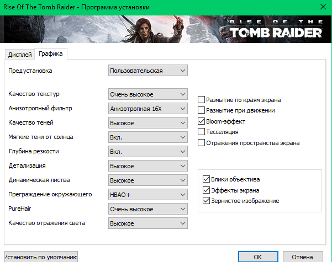Open the Качество теней dropdown
Viewport: 332px width, 262px height.
(x=148, y=123)
